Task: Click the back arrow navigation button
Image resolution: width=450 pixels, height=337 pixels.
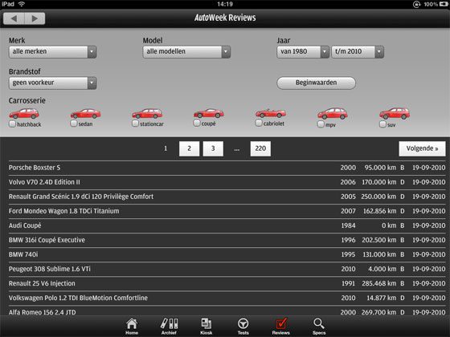Action: click(x=14, y=18)
